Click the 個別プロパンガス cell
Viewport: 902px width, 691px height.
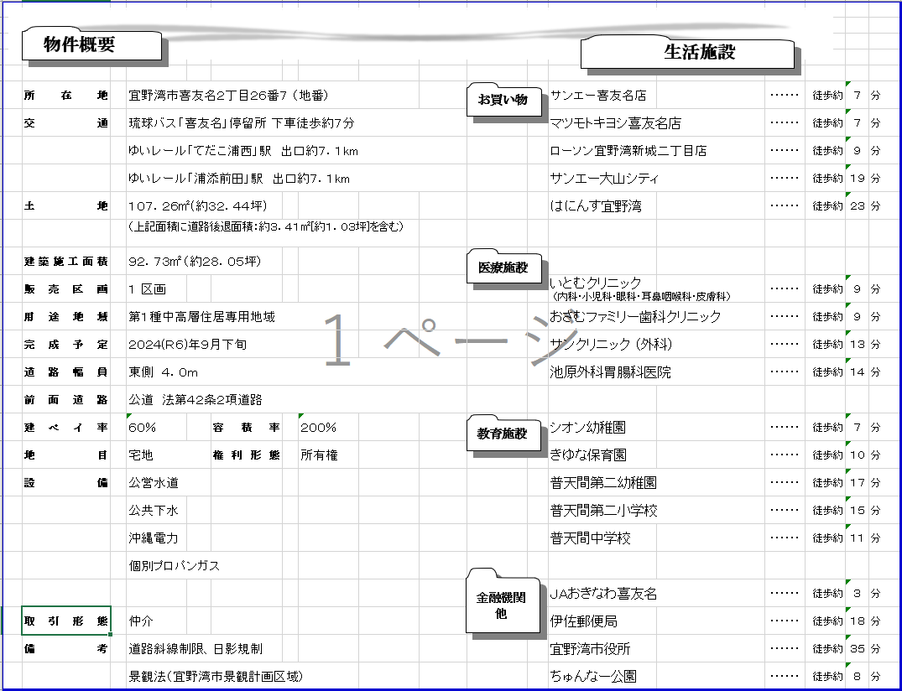(x=175, y=566)
